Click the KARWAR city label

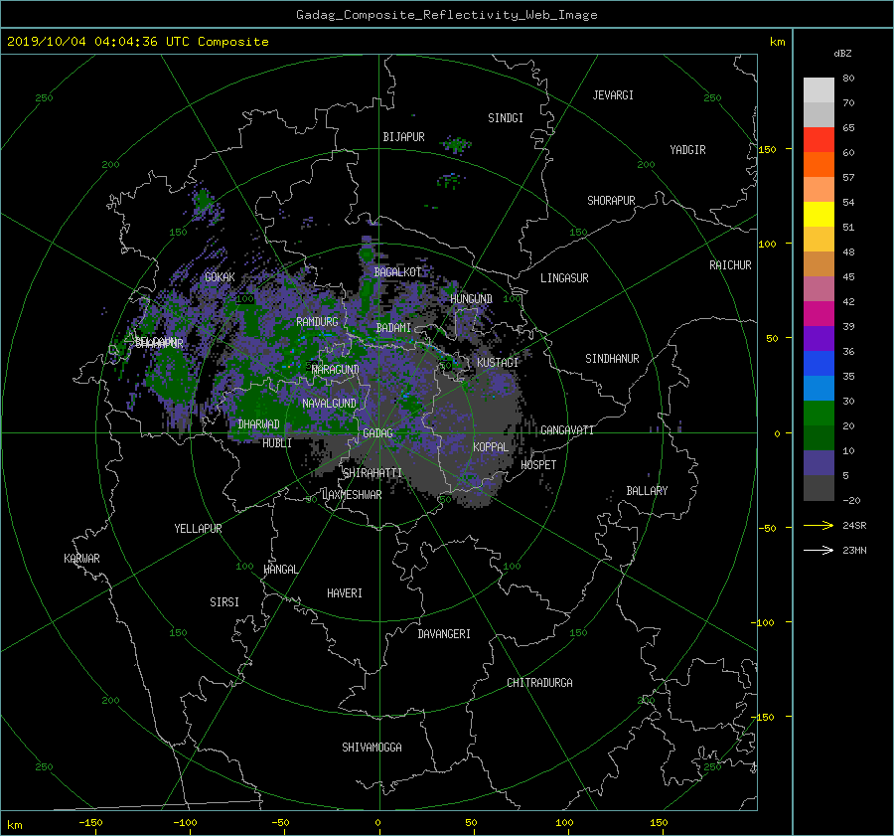coord(81,559)
